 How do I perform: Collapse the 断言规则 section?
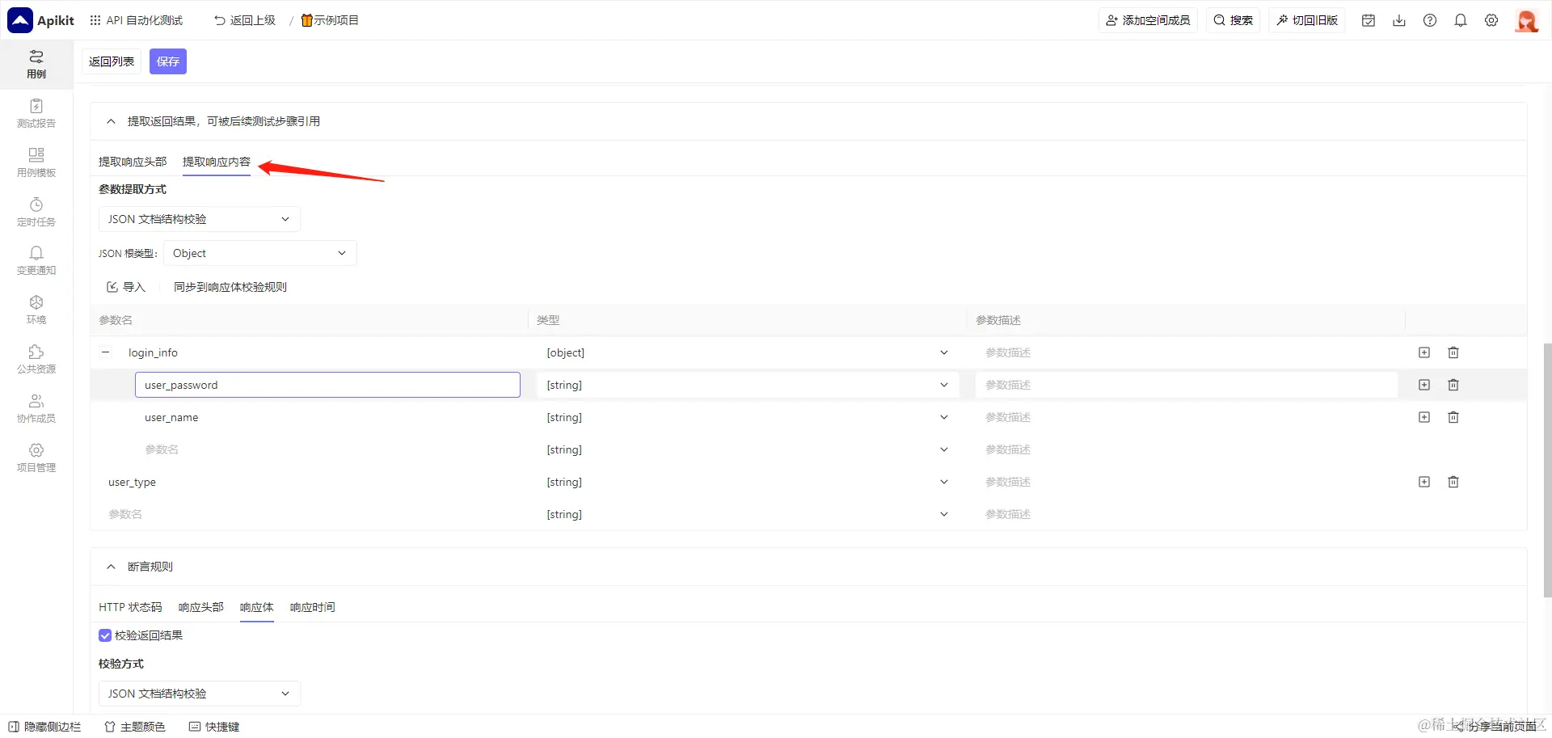click(111, 567)
